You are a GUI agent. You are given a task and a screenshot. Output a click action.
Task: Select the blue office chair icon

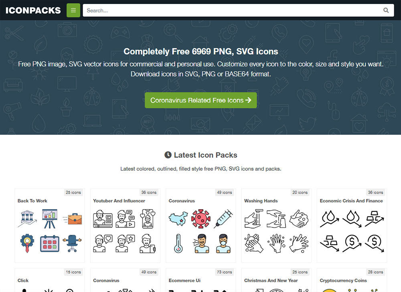point(72,243)
